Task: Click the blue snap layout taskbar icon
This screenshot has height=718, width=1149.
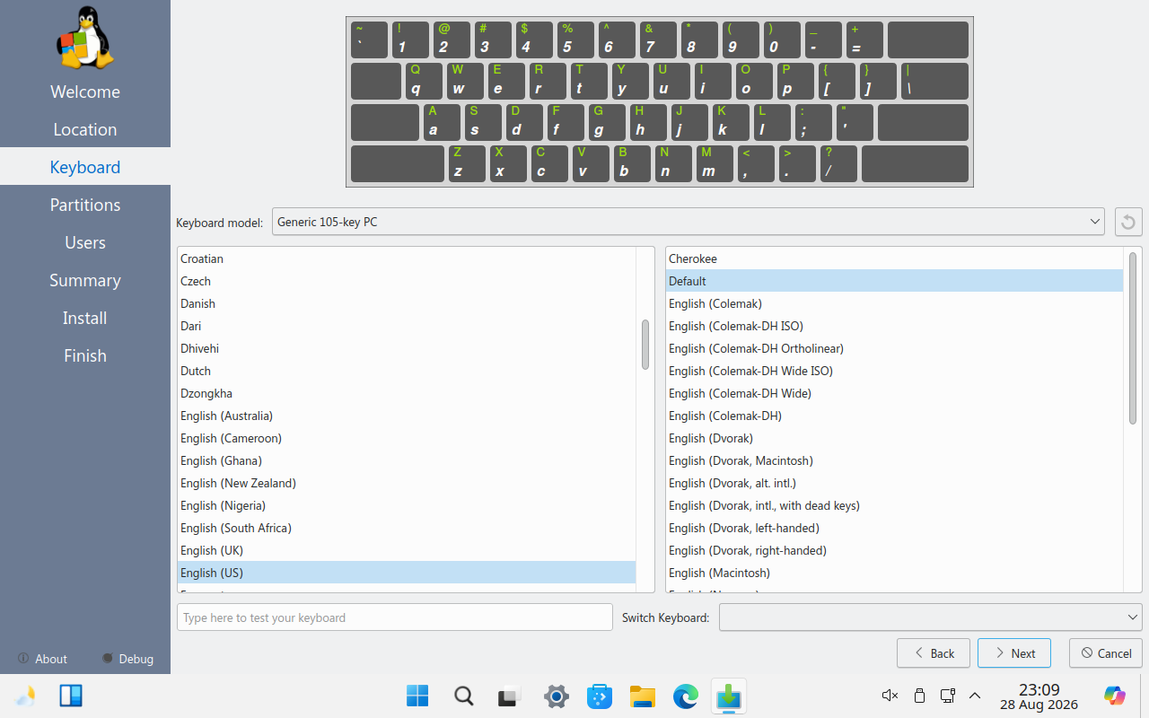Action: point(71,696)
